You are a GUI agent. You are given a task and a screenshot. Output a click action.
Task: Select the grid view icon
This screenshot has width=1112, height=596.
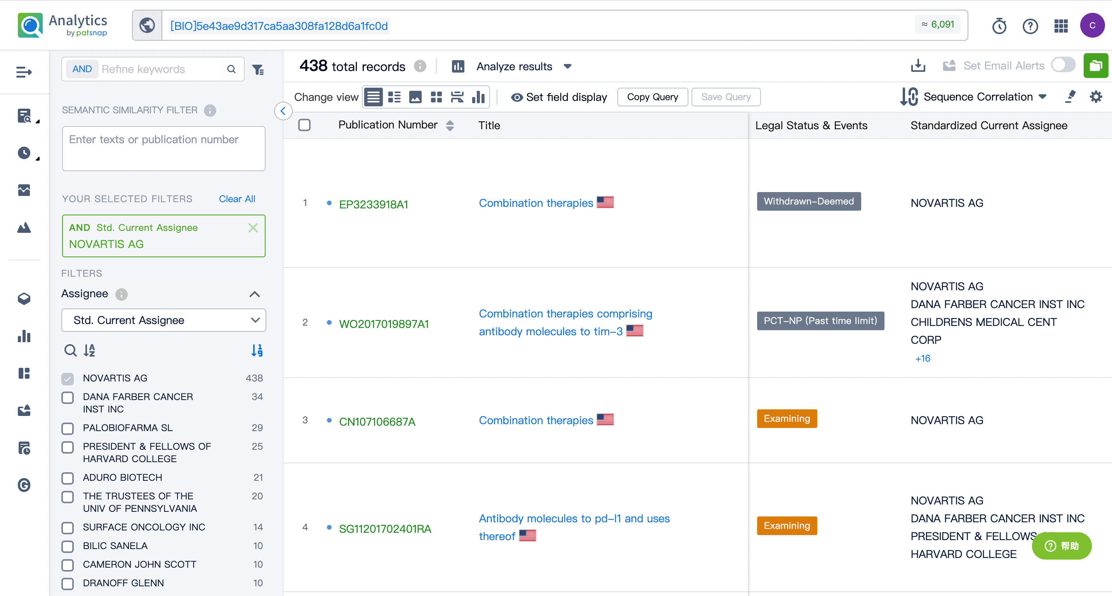click(434, 96)
